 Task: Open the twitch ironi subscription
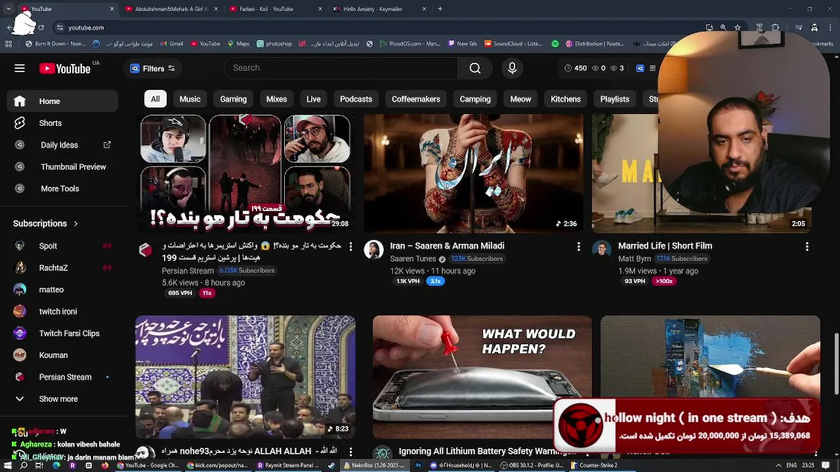click(x=62, y=311)
